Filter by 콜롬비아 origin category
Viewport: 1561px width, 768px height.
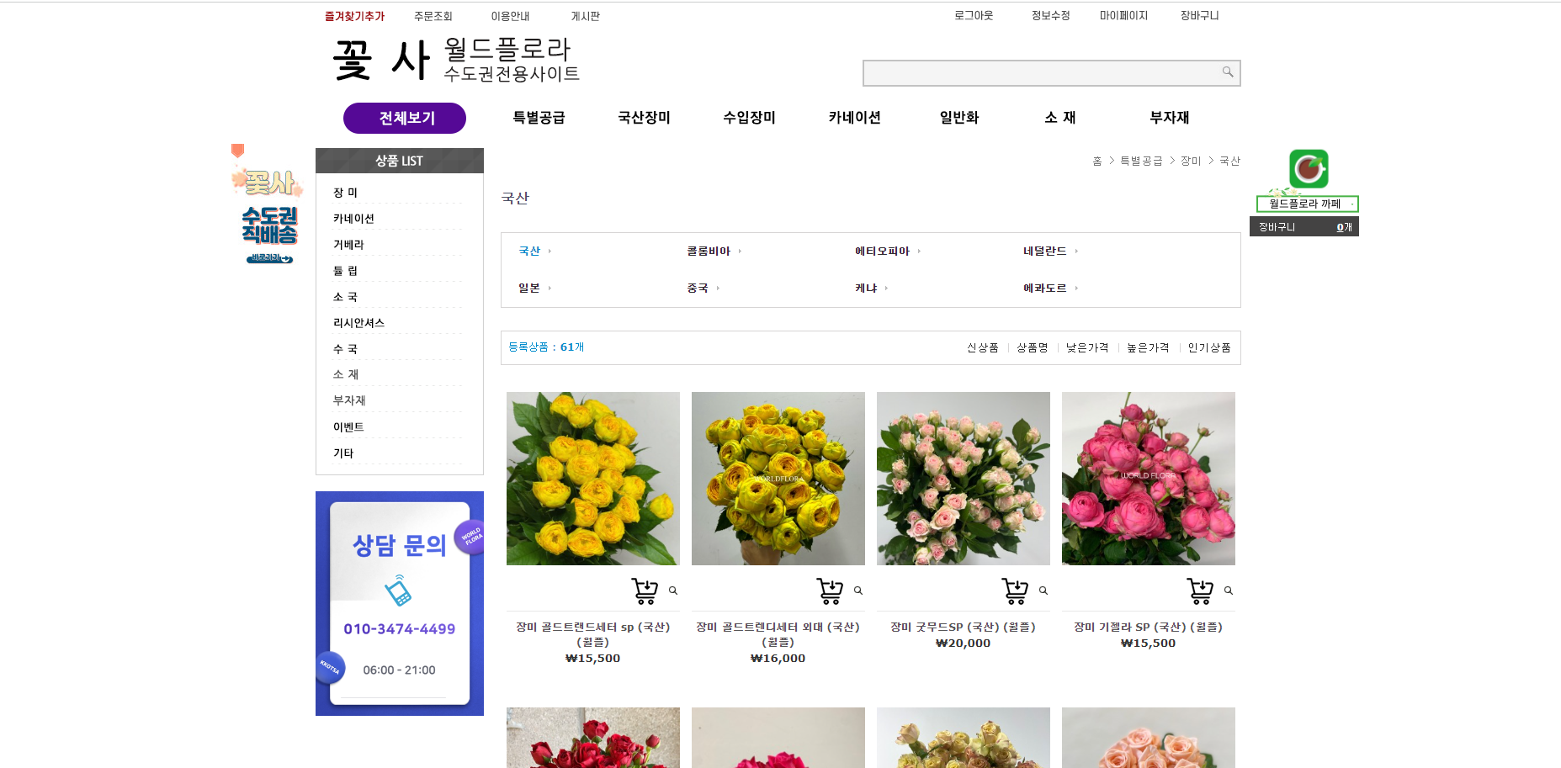click(x=709, y=251)
